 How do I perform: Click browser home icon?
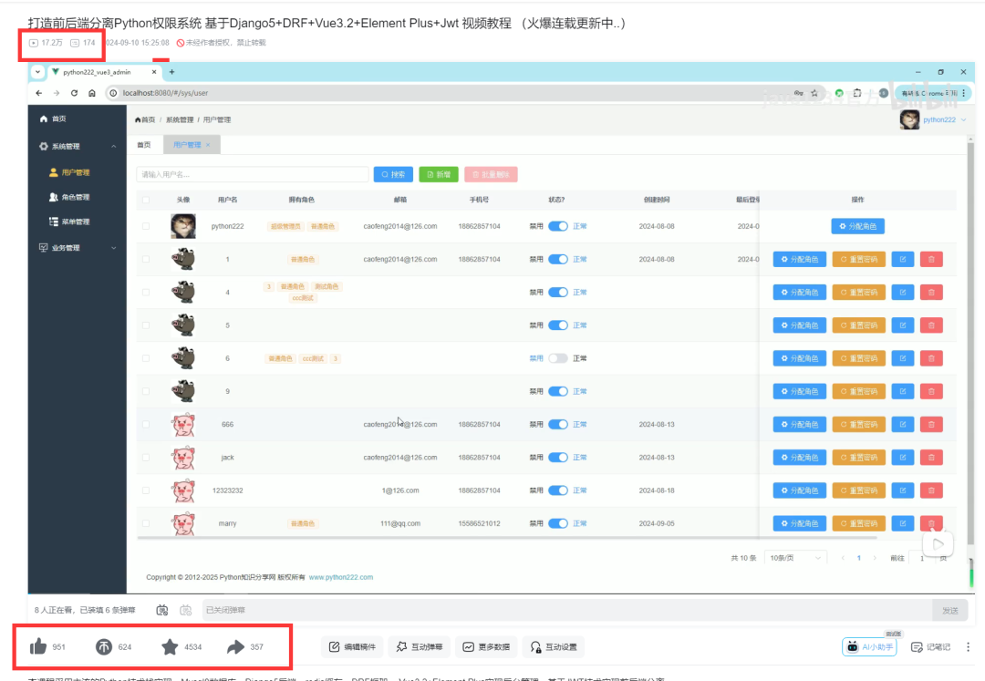click(92, 93)
